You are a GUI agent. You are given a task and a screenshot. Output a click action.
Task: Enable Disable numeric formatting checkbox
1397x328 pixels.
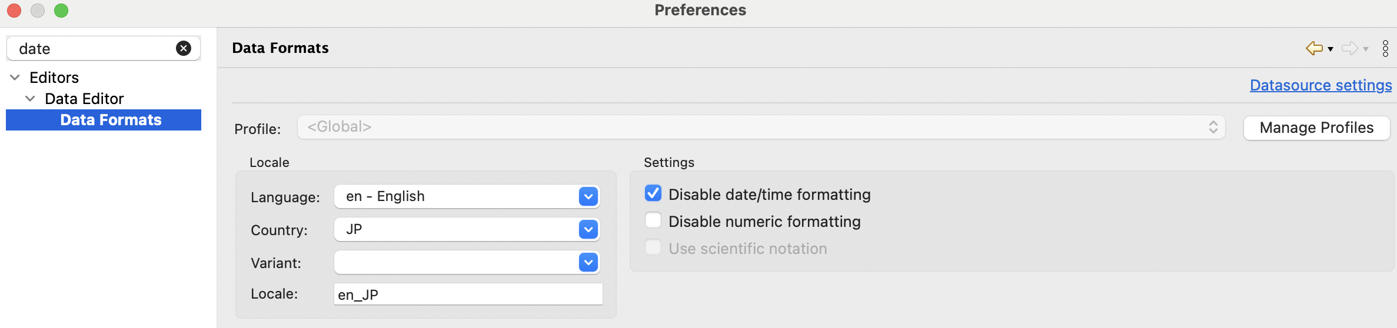point(653,220)
